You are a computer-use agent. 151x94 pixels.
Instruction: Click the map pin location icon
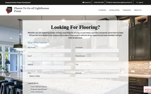[x=107, y=3]
